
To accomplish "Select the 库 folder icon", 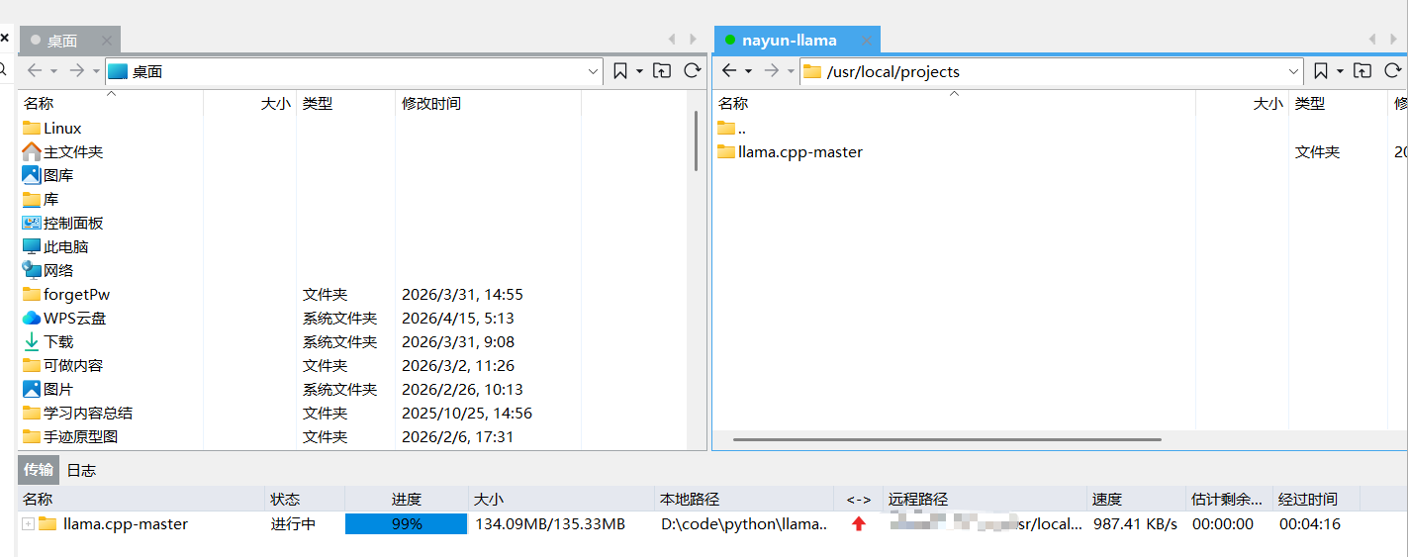I will click(32, 199).
